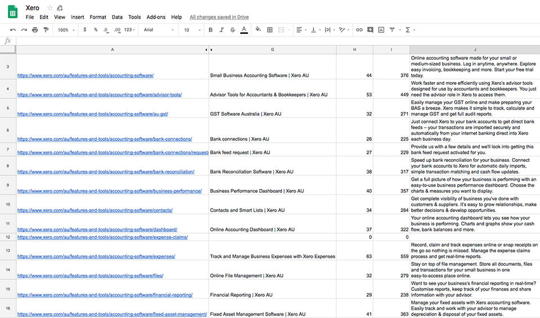Open the text rotation dropdown

(344, 30)
